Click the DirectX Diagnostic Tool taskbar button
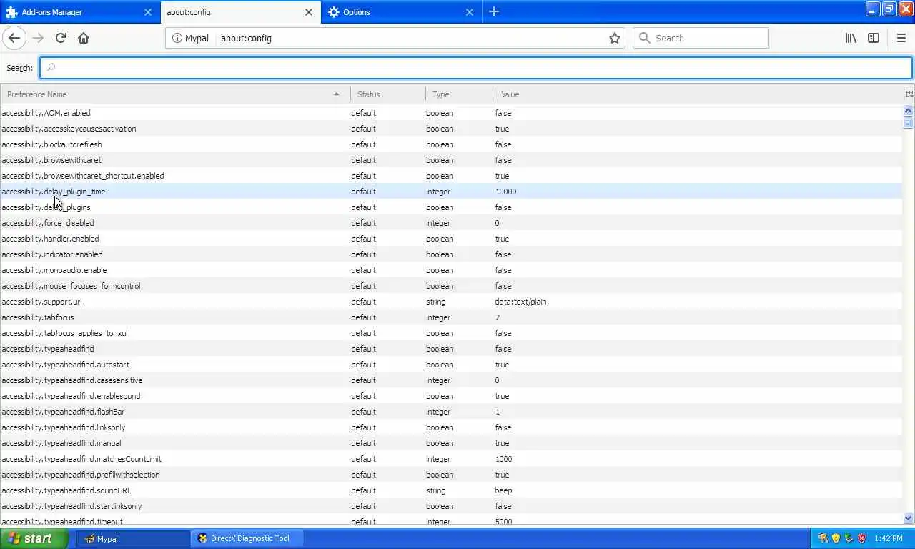The height and width of the screenshot is (549, 915). tap(247, 538)
